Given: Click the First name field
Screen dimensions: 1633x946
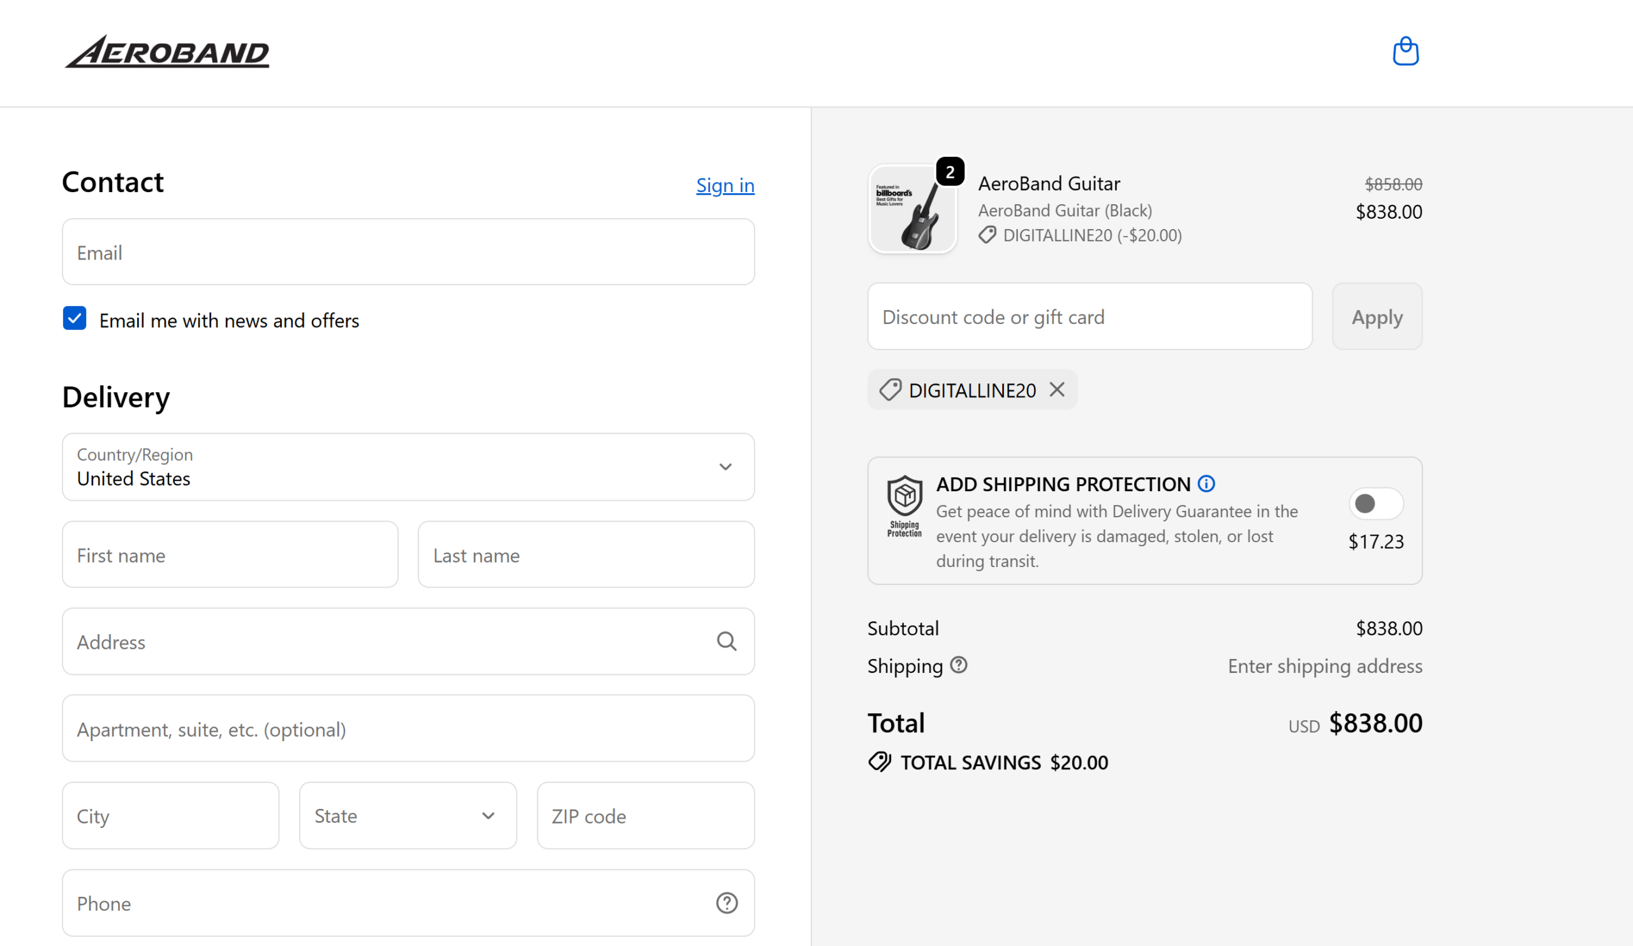Looking at the screenshot, I should tap(230, 554).
